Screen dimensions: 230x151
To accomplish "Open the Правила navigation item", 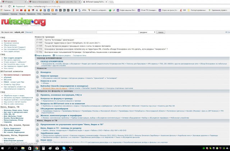I will click(31, 14).
